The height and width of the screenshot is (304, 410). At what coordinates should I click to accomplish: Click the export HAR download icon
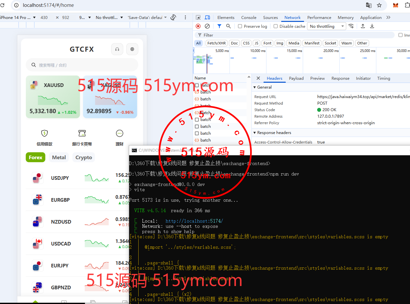[372, 26]
